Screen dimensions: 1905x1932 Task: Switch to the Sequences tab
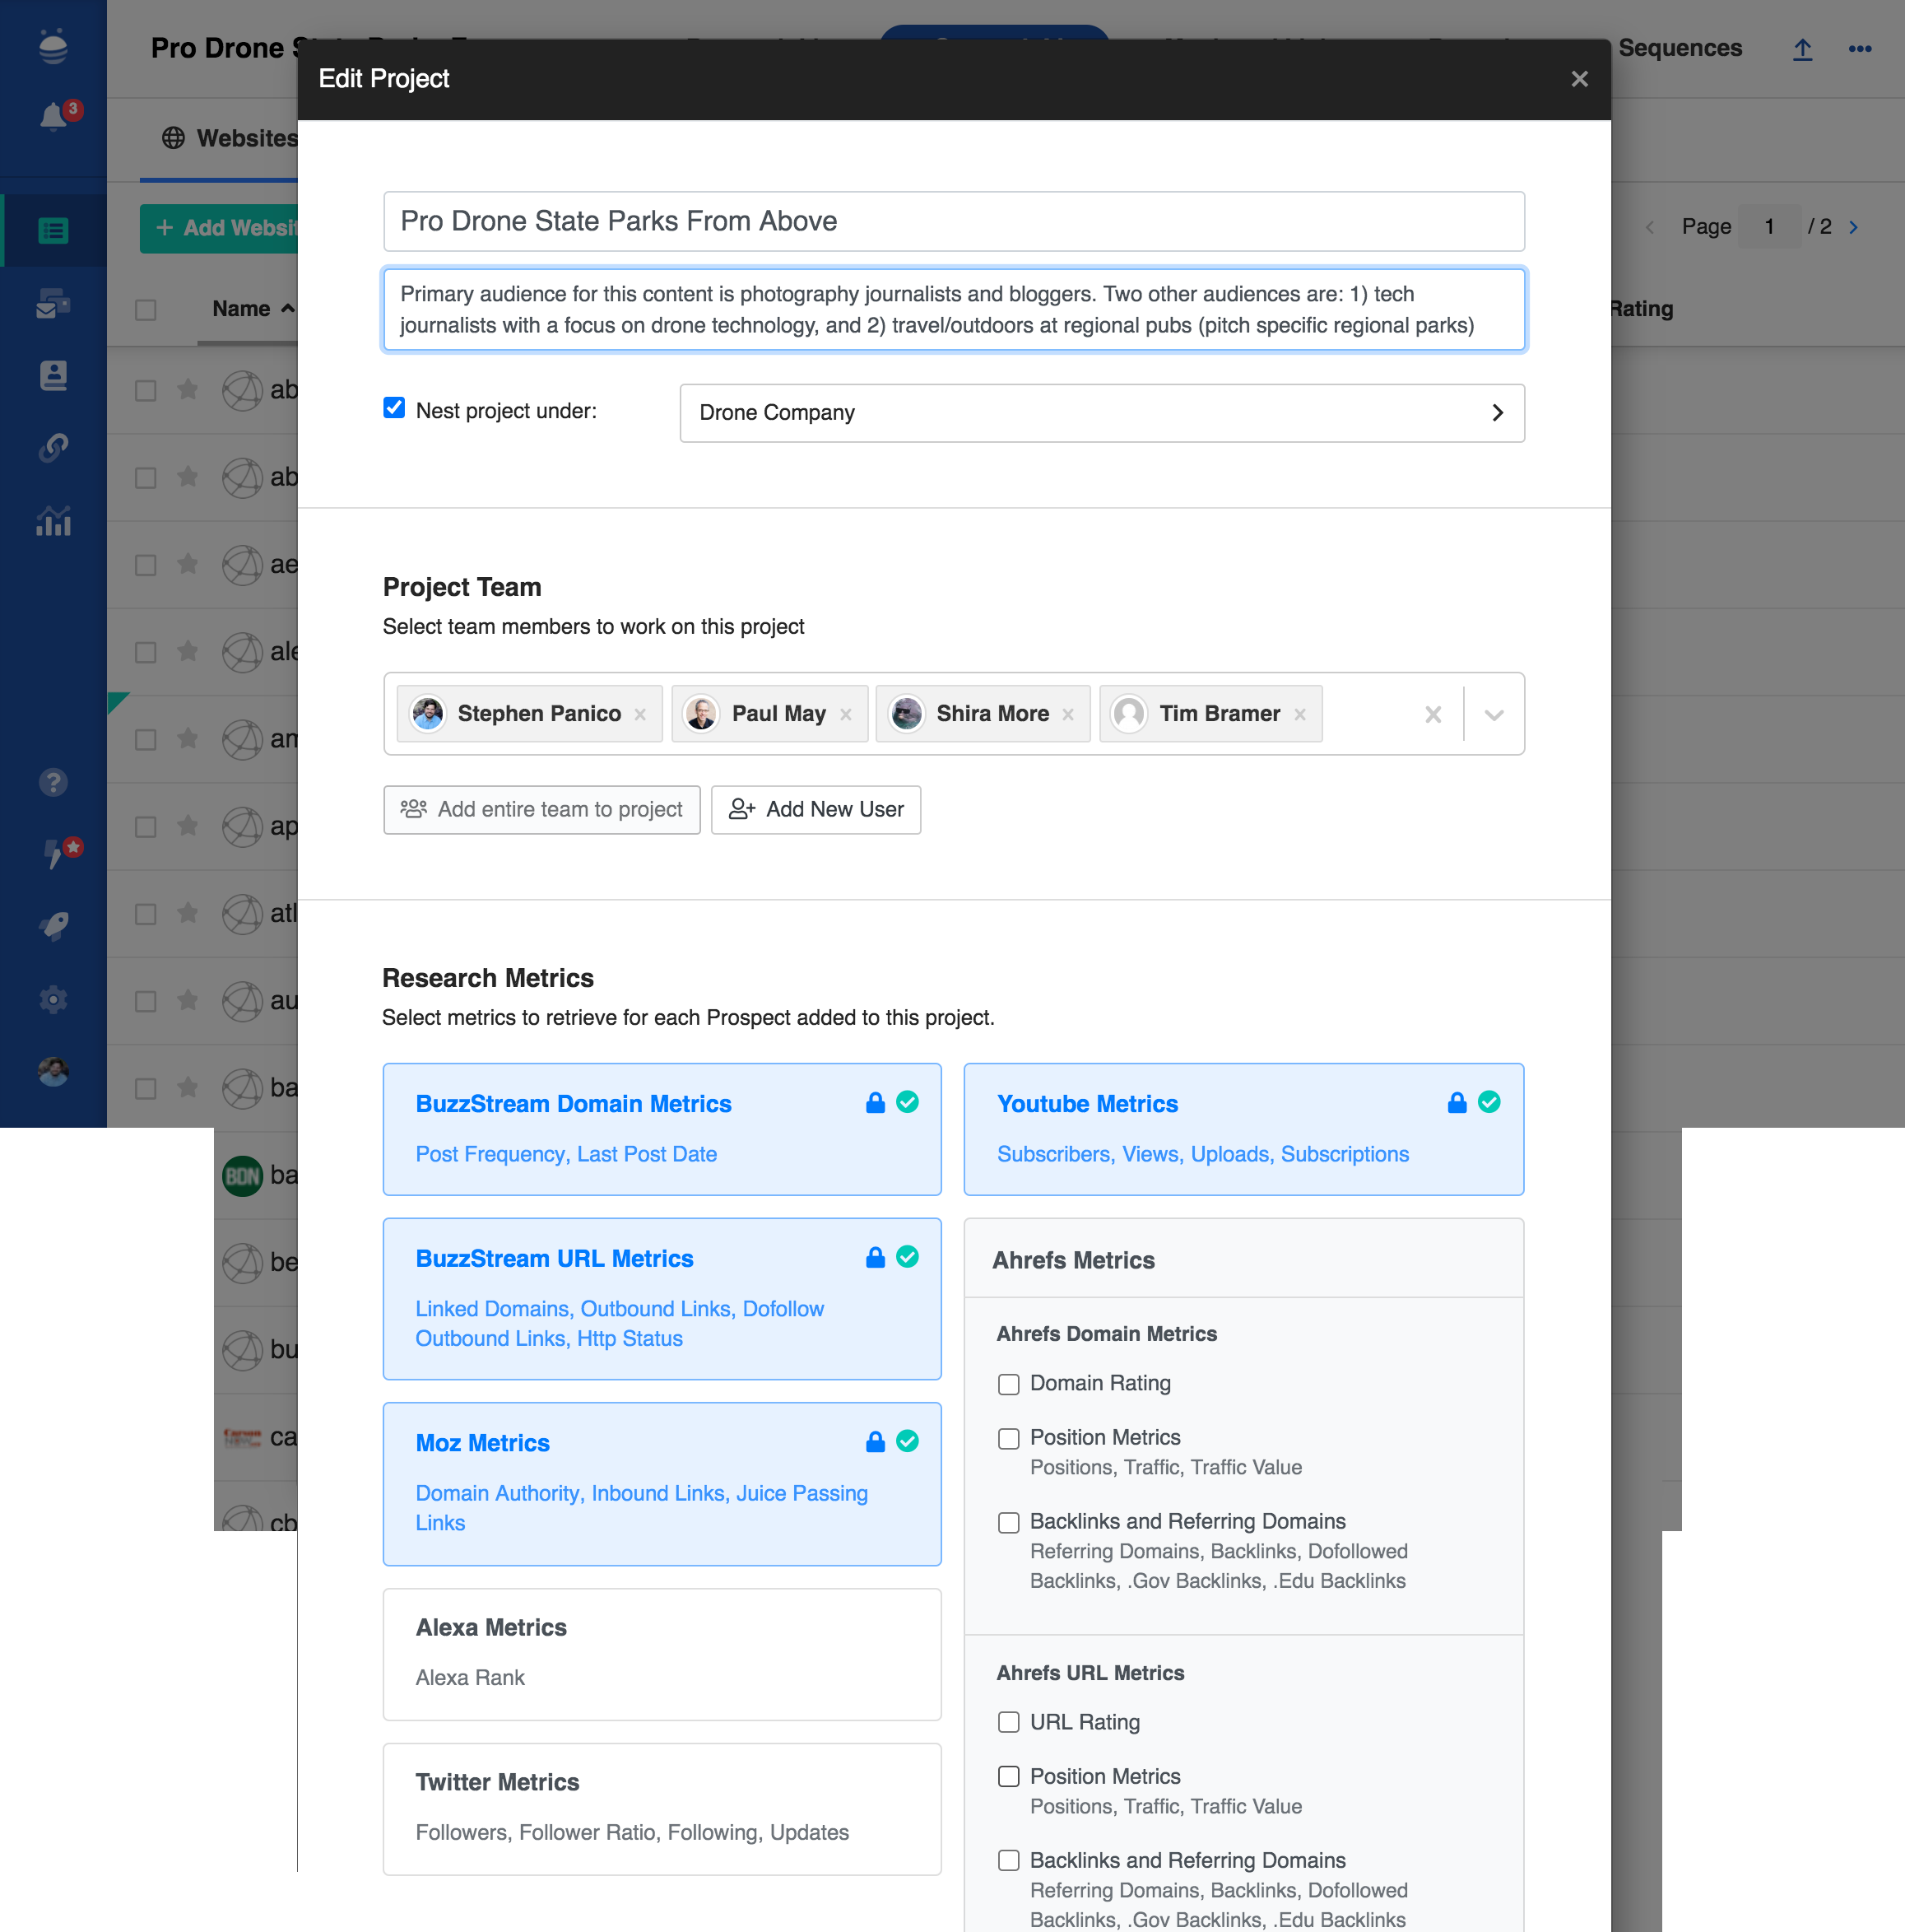click(x=1680, y=48)
